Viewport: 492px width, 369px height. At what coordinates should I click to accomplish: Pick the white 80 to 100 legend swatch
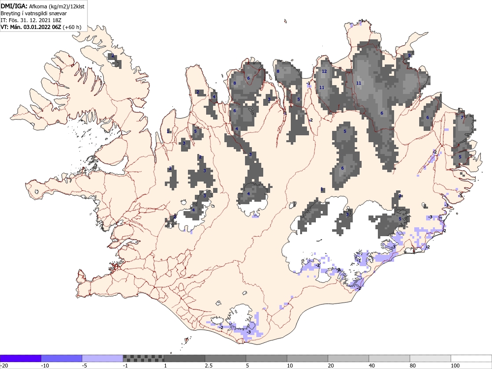430,358
